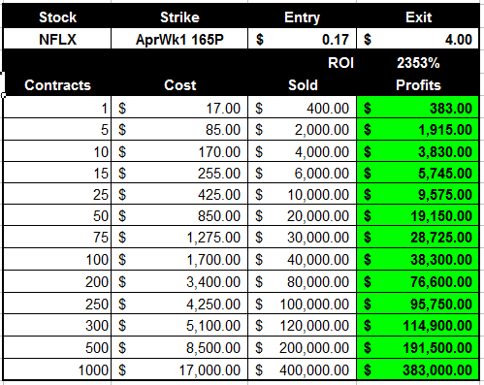The image size is (484, 385).
Task: Click the AprWk1 165P strike cell
Action: click(x=179, y=39)
